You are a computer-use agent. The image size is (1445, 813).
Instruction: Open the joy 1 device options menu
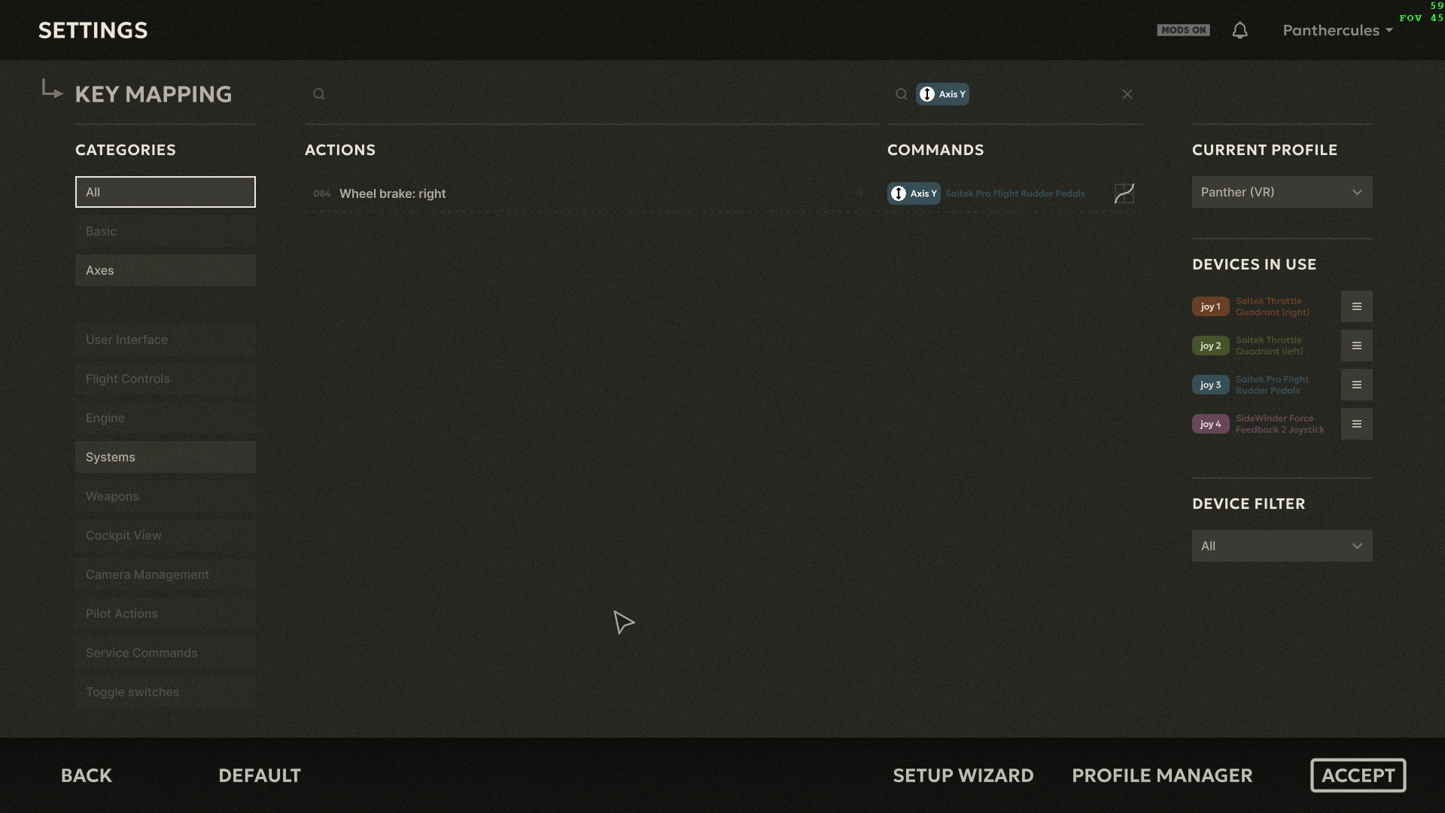(x=1356, y=306)
